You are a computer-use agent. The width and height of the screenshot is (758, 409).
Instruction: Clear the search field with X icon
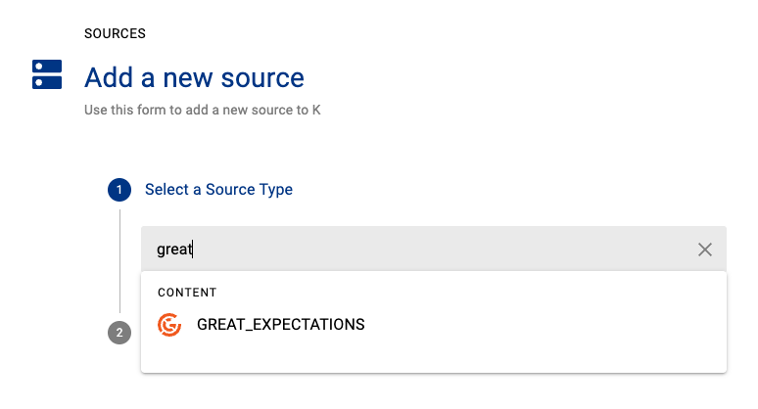[x=704, y=250]
